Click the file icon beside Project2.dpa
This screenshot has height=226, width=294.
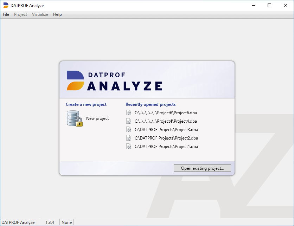click(x=129, y=138)
